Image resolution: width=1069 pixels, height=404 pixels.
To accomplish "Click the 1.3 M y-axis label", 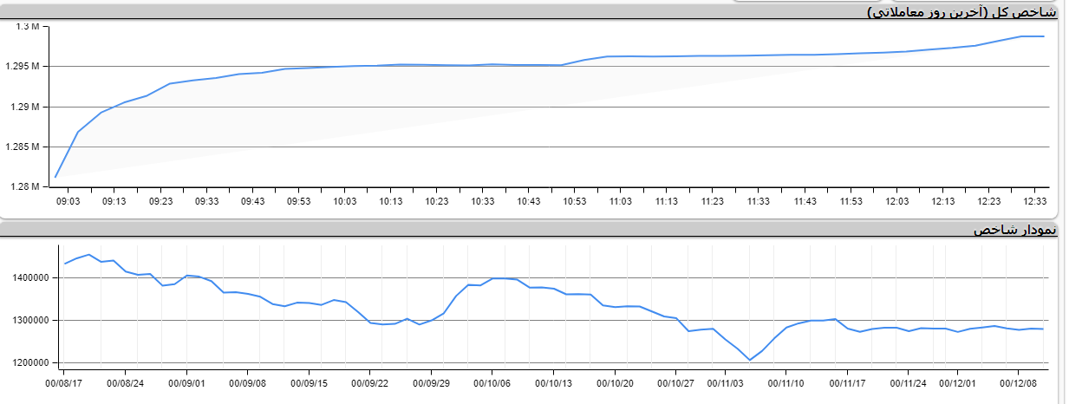I will [x=29, y=26].
